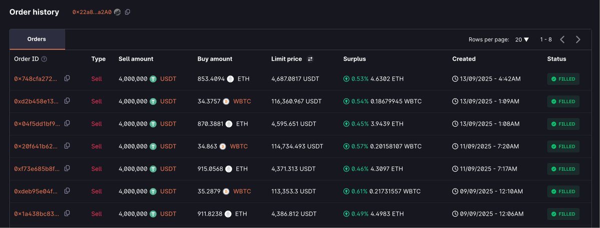This screenshot has width=600, height=228.
Task: Click the FILLED status badge in first row
Action: [563, 79]
